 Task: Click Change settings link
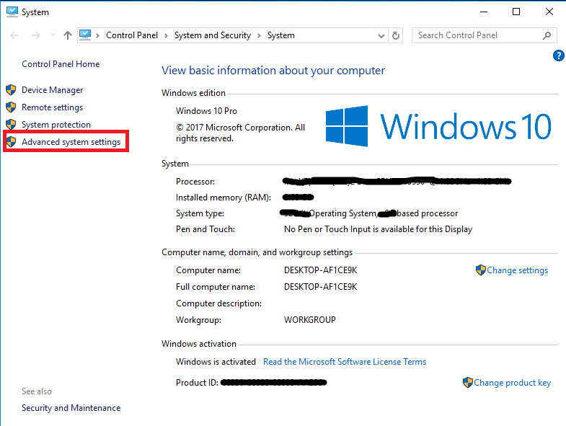coord(517,270)
